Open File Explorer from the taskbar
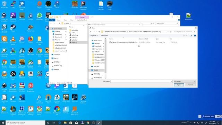 click(x=65, y=123)
